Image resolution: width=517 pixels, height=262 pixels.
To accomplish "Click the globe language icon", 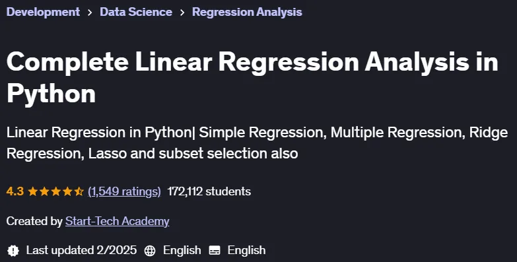I will coord(150,251).
